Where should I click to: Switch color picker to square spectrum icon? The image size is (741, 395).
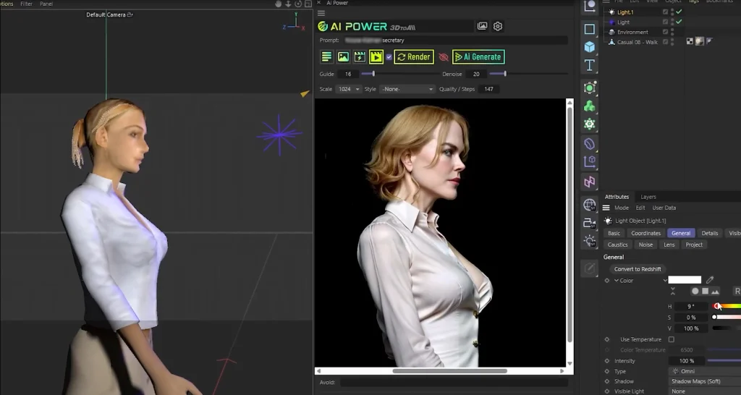pos(705,291)
